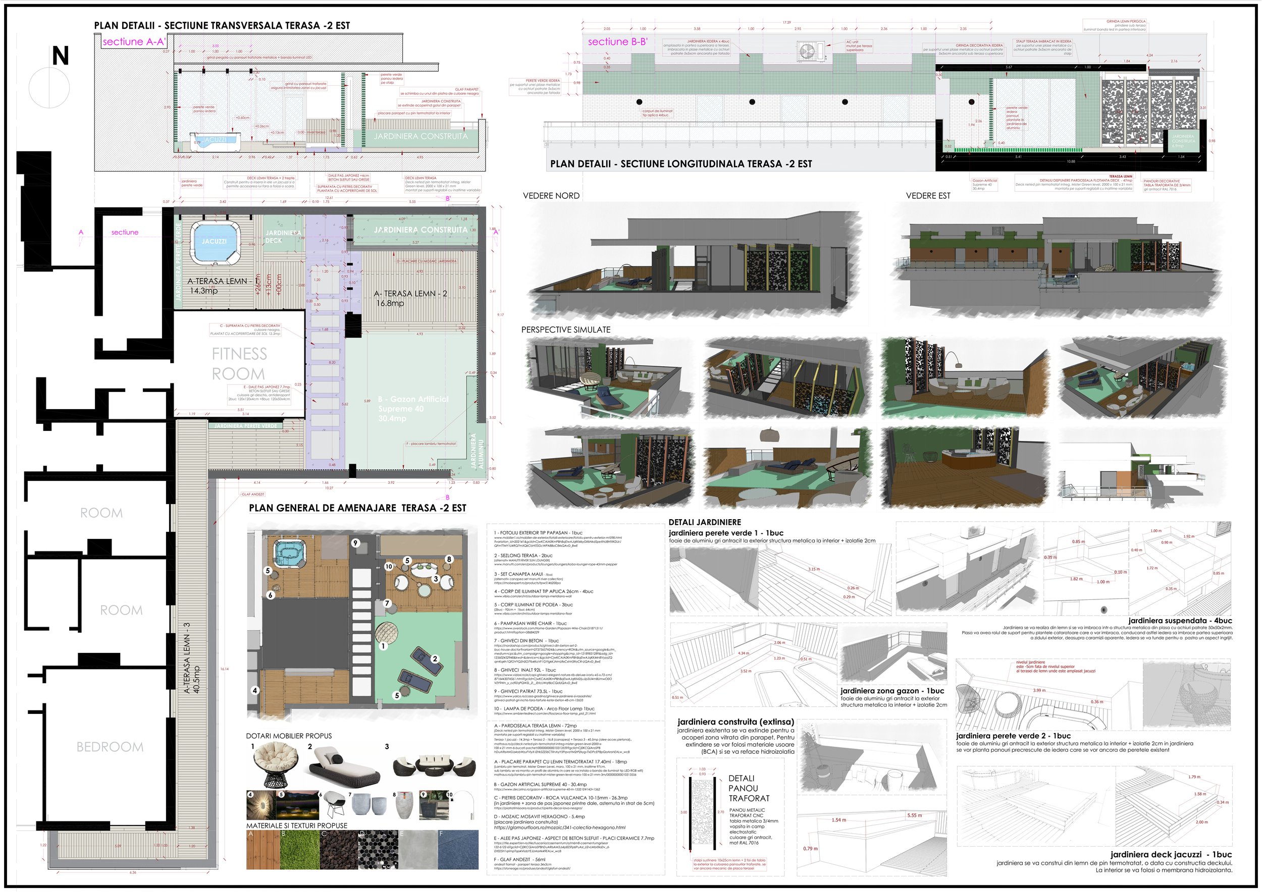Viewport: 1262px width, 892px height.
Task: Click the 'sectiune B-B'' label
Action: (617, 42)
